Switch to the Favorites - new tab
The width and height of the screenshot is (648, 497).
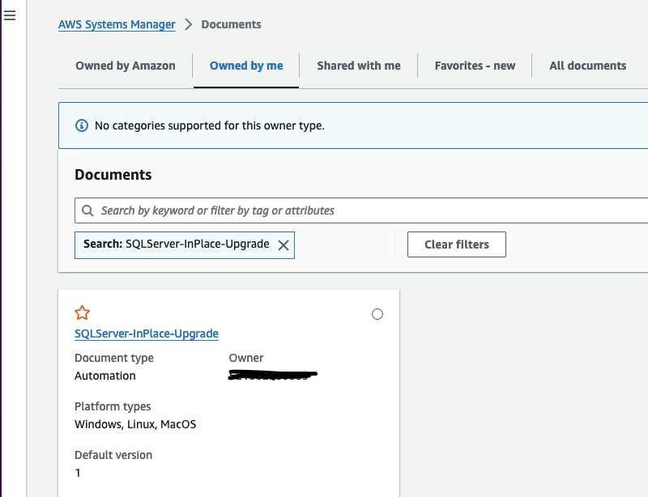point(474,66)
